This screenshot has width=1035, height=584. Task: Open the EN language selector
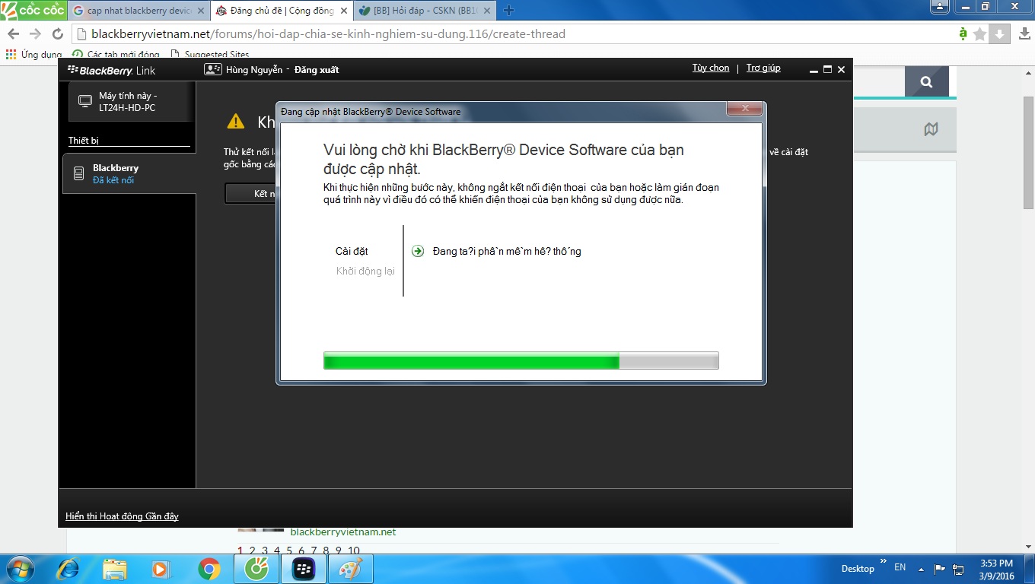point(900,567)
